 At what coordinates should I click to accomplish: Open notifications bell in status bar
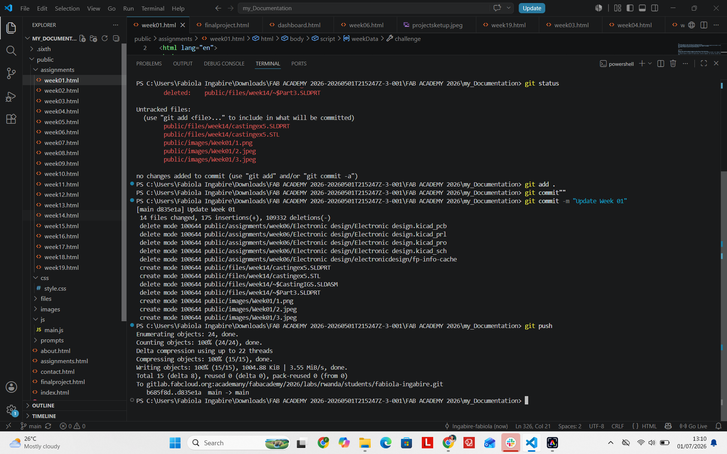(718, 426)
